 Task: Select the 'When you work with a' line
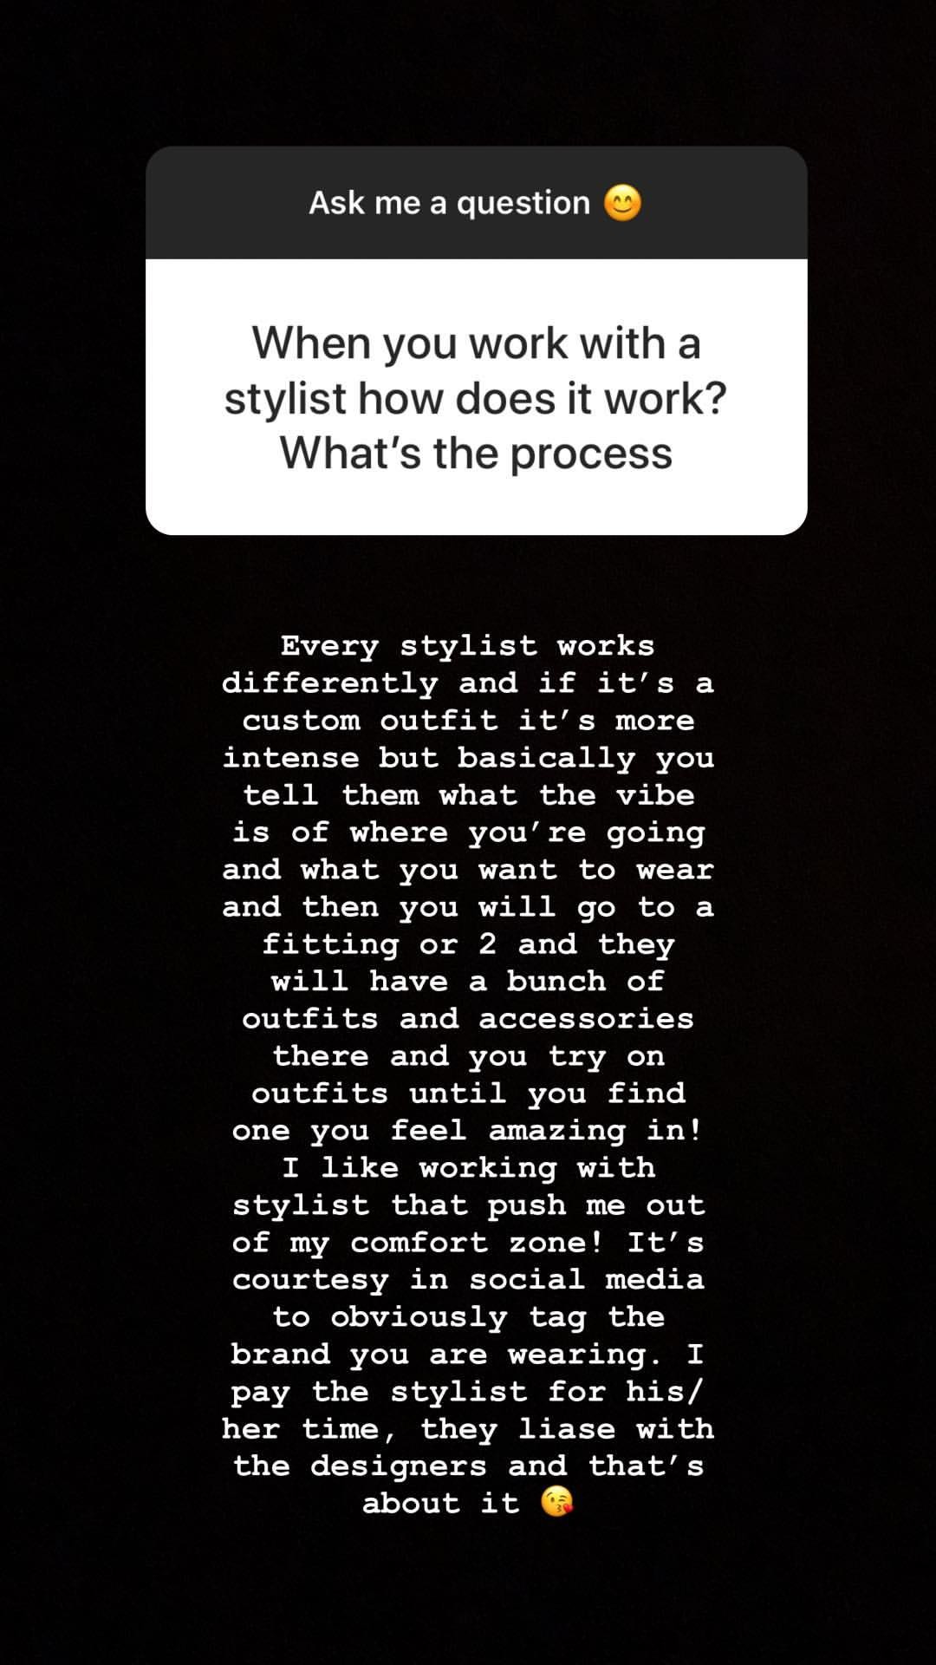click(476, 343)
